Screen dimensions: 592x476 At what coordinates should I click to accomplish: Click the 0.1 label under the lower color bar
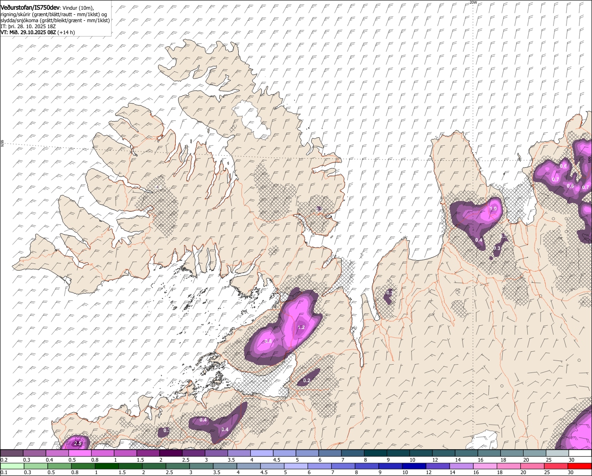pos(4,472)
